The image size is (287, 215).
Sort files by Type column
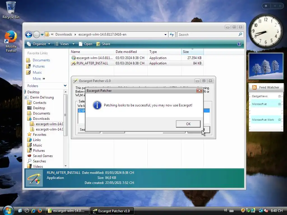tap(164, 52)
